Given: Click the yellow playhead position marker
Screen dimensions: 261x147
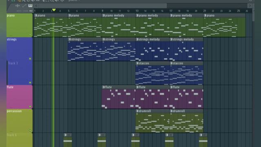Looking at the screenshot, I should [x=54, y=10].
